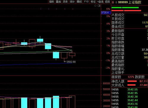The width and height of the screenshot is (148, 108).
Task: Open F10 company information
Action: click(86, 2)
